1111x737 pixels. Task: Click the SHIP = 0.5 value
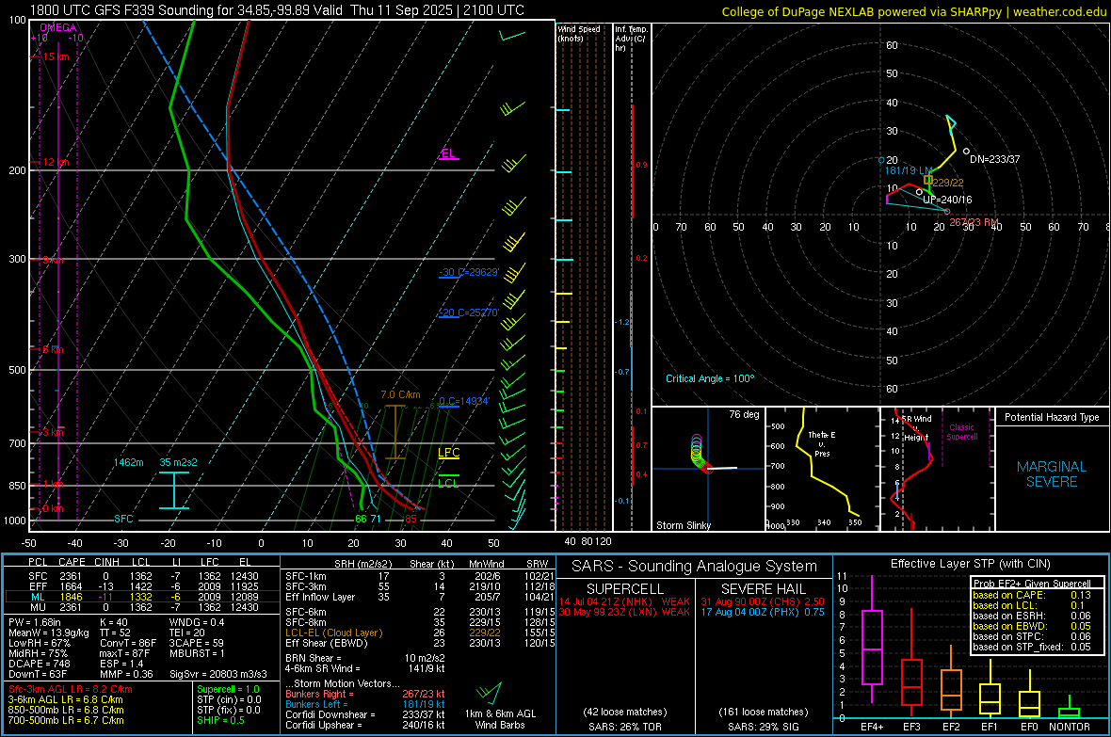coord(220,720)
